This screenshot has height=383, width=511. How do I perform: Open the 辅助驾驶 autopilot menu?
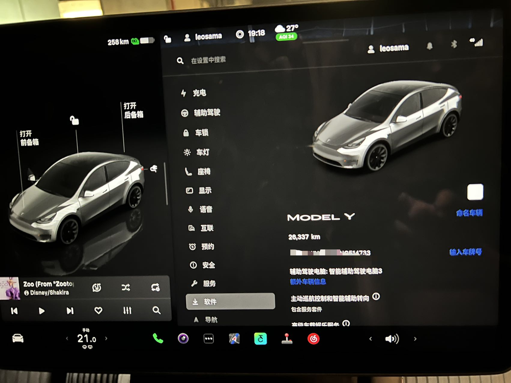[x=201, y=113]
